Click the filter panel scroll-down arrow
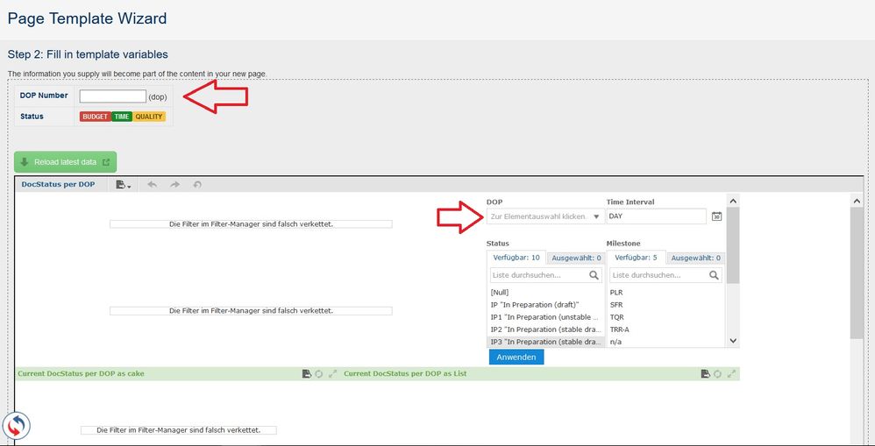 pos(733,341)
